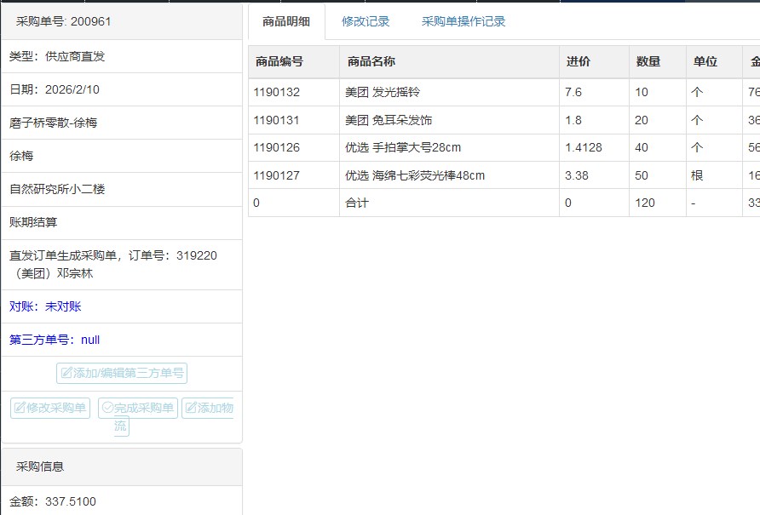Viewport: 760px width, 515px height.
Task: Select the 美团 兔耳朵发饰 product name
Action: point(389,120)
